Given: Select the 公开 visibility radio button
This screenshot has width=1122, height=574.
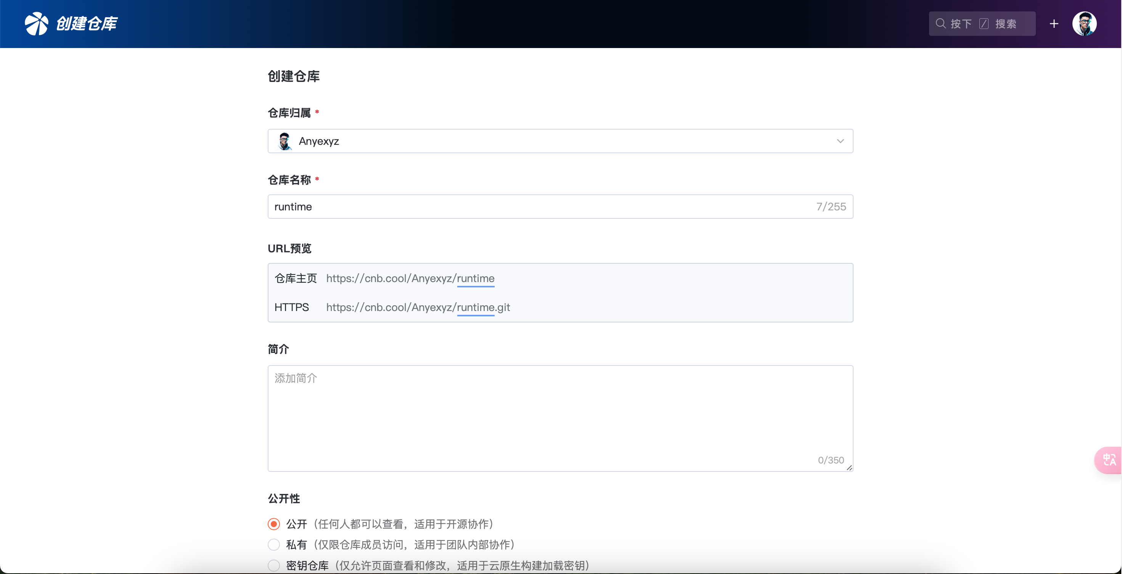Looking at the screenshot, I should point(273,524).
